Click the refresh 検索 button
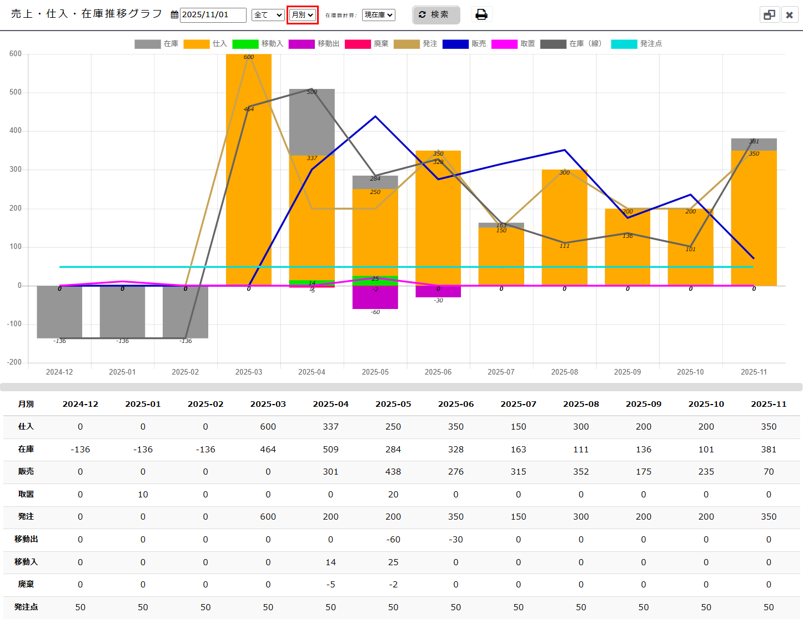Screen dimensions: 803x628 point(436,14)
